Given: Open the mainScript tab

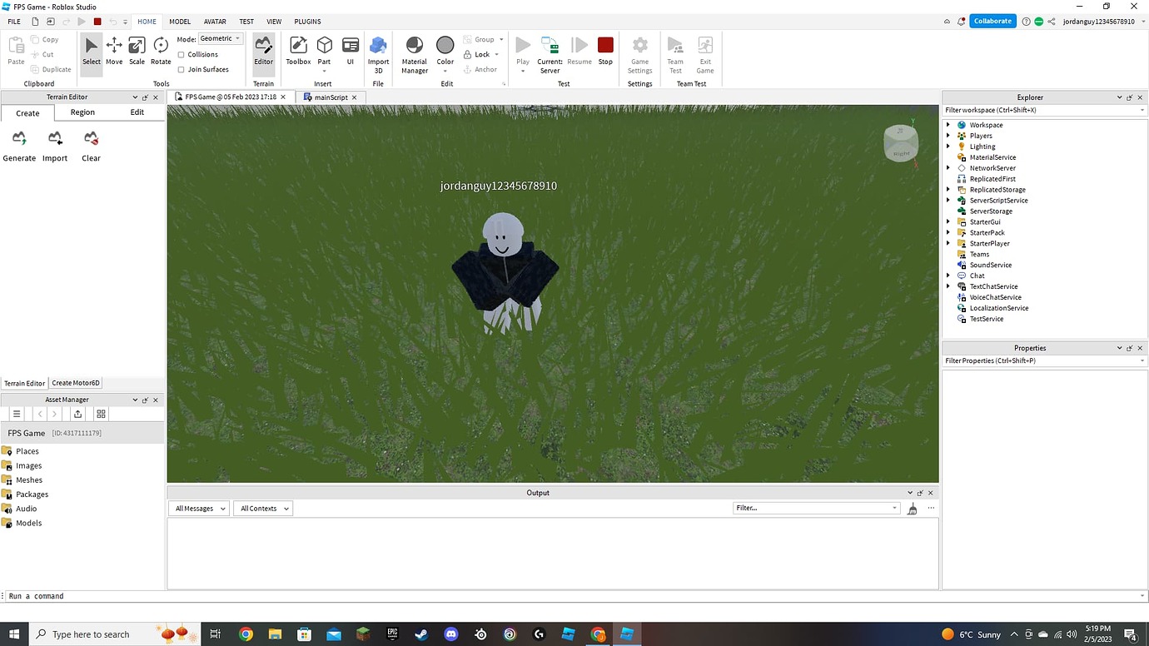Looking at the screenshot, I should (330, 97).
